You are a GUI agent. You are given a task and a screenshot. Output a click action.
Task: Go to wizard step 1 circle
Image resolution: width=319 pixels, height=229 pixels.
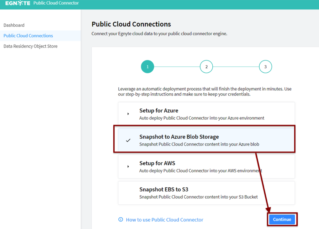tap(148, 67)
